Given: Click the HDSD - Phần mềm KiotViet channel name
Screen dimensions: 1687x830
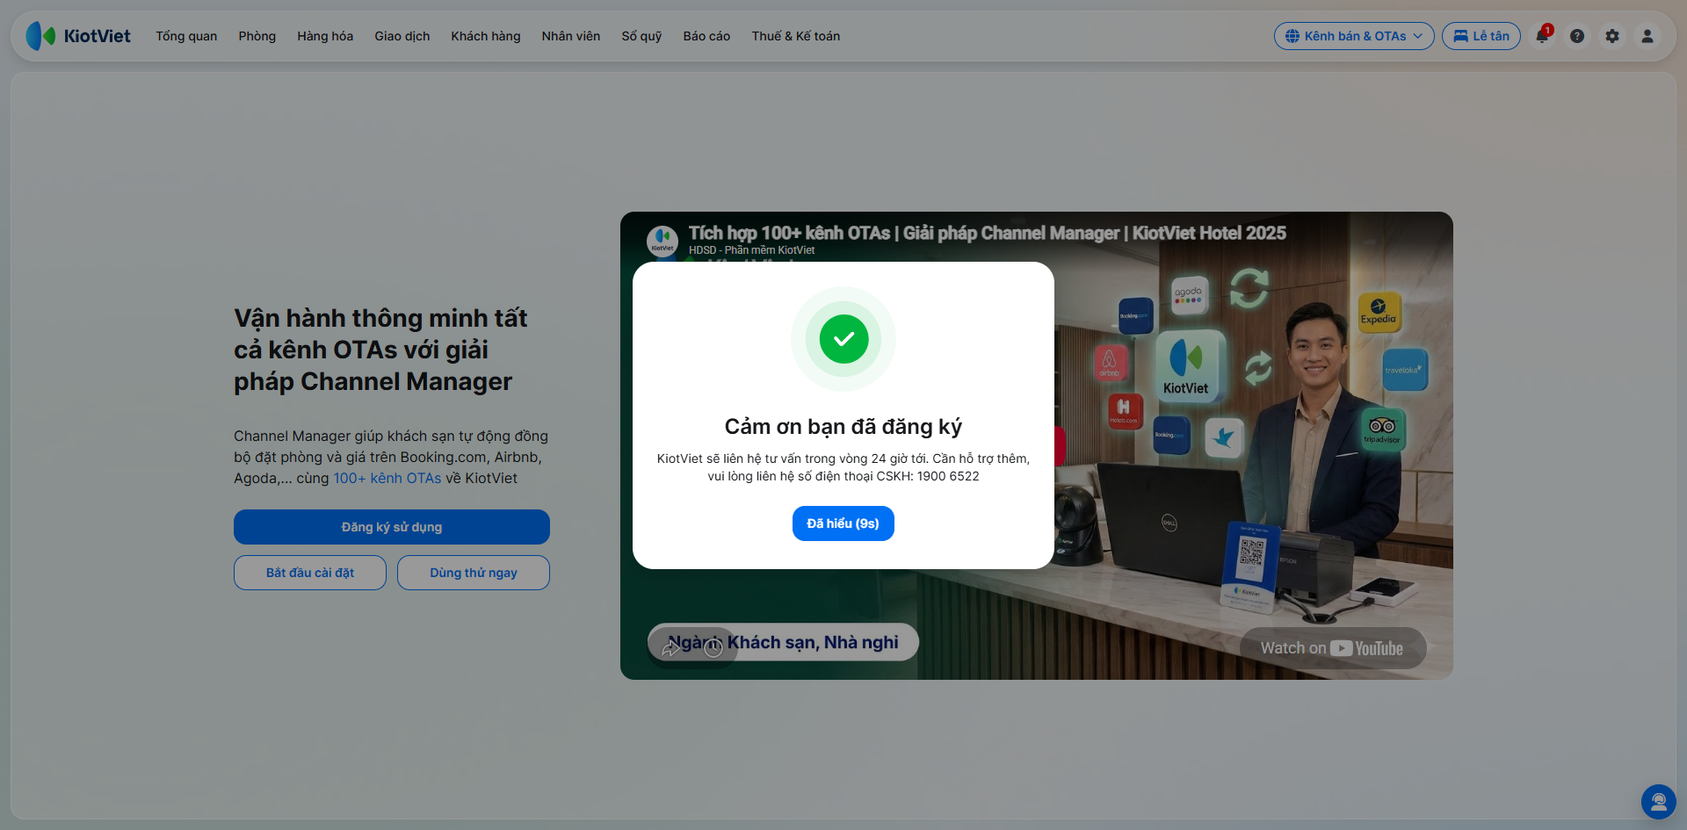Looking at the screenshot, I should tap(751, 250).
